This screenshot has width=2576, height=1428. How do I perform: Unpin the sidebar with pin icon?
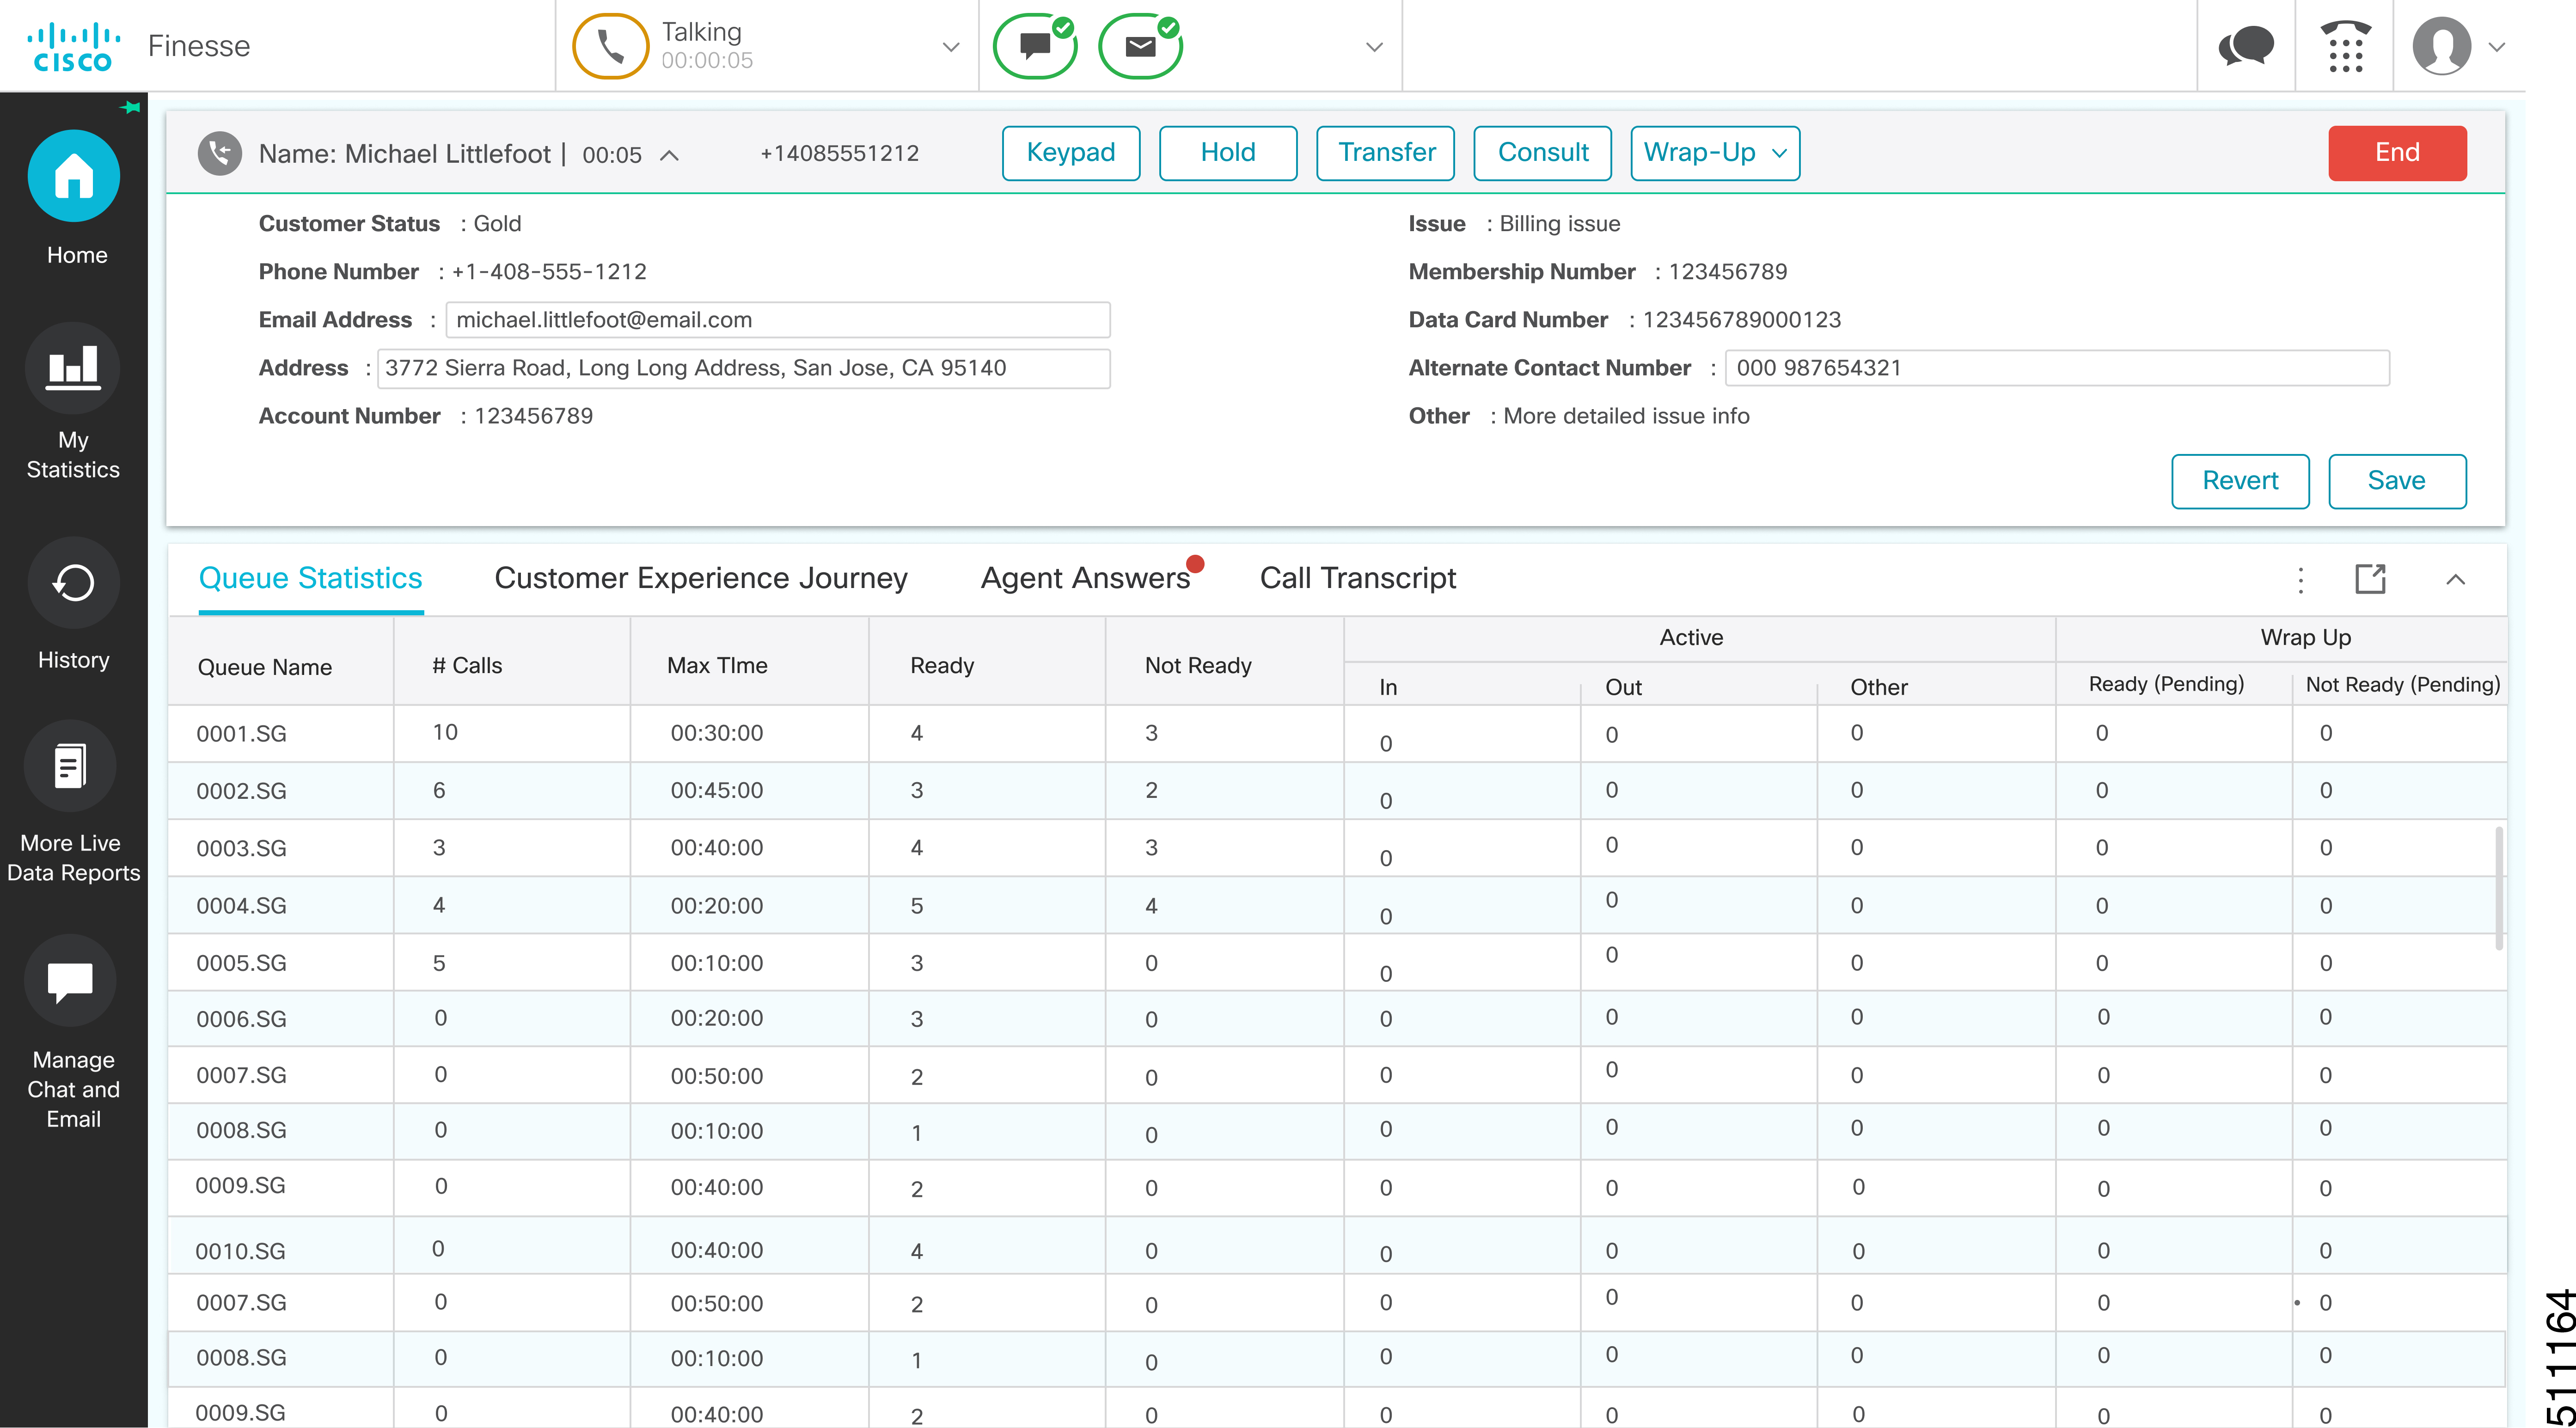click(x=130, y=107)
